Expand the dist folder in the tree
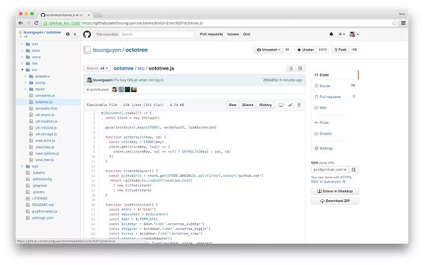 22,44
